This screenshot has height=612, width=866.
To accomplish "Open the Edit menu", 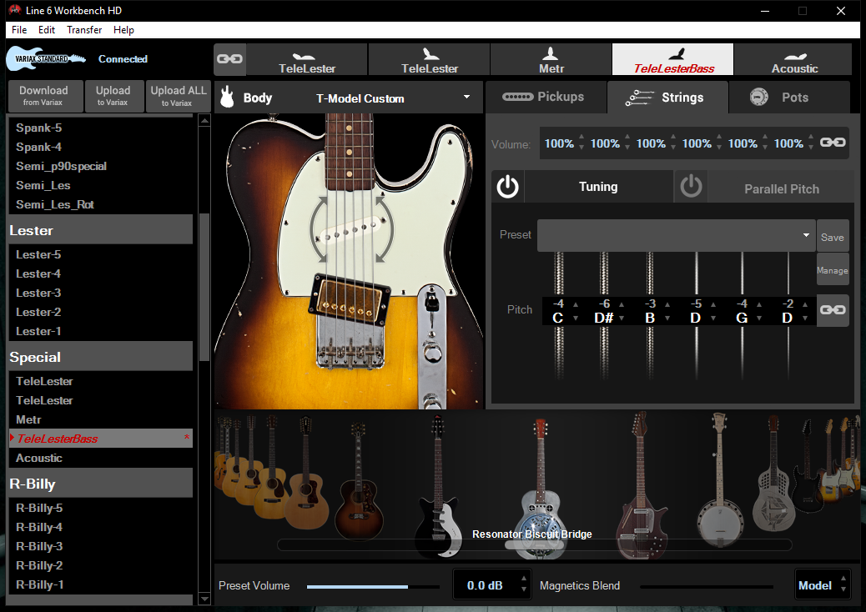I will coord(47,30).
